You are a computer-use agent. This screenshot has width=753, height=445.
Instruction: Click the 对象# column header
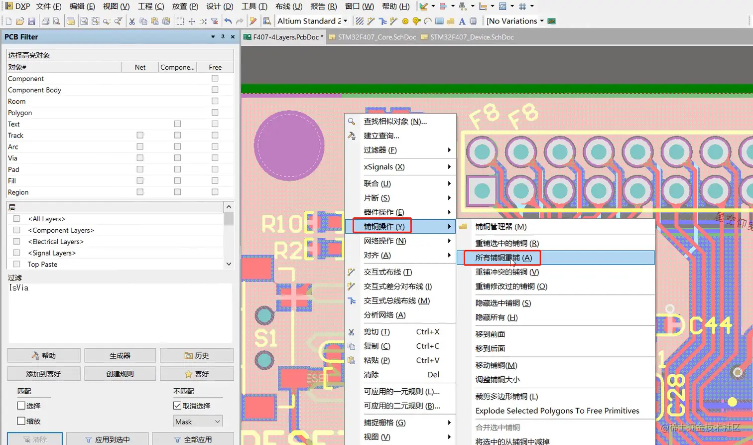[x=64, y=67]
